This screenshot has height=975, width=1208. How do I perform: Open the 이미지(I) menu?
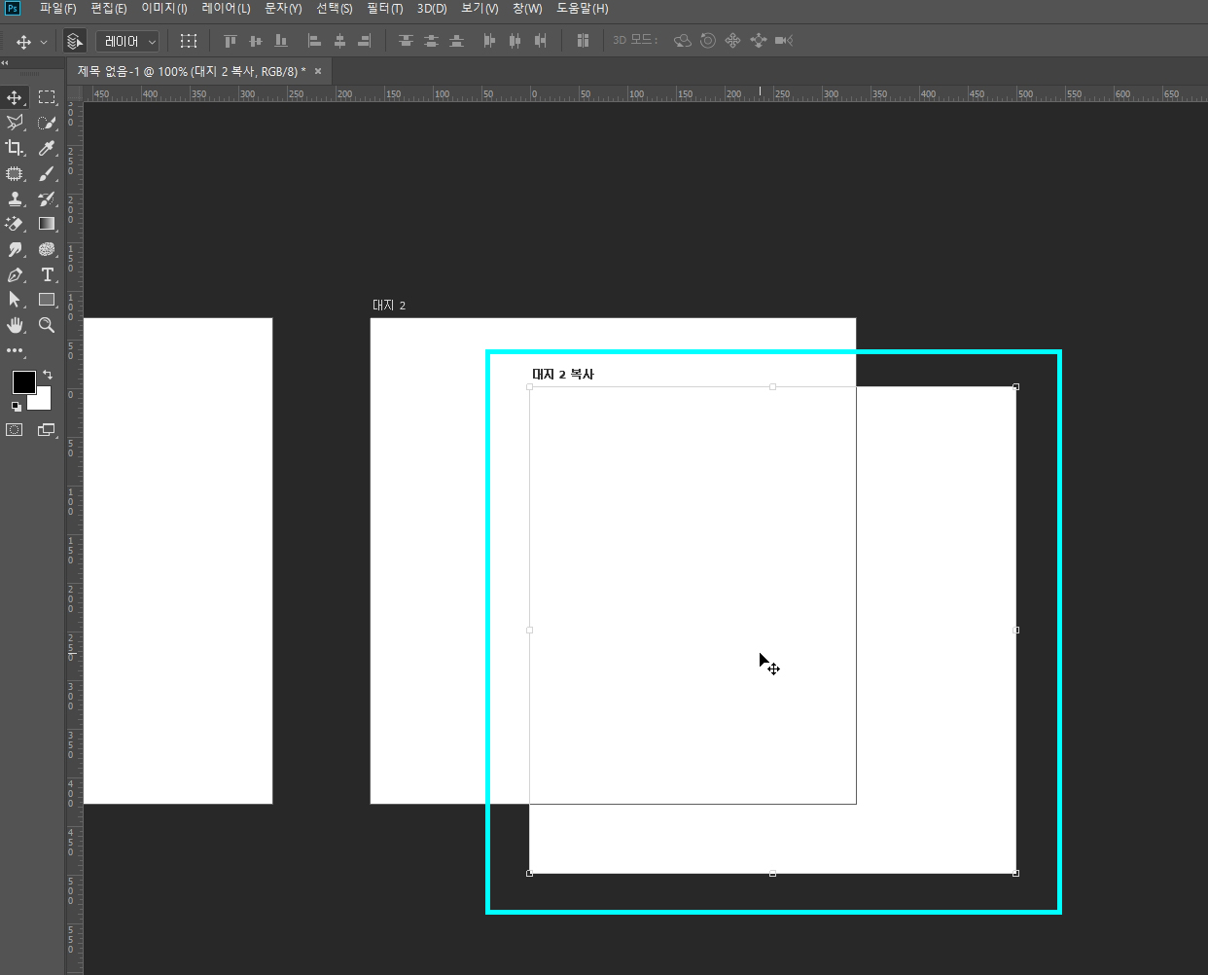point(164,9)
